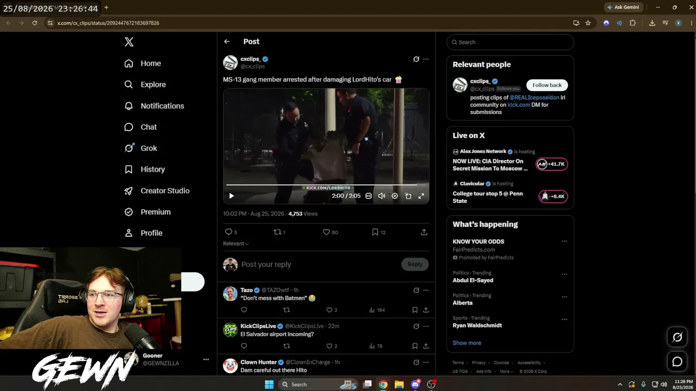Click the Post your reply field
Screen dimensions: 696x391
pyautogui.click(x=320, y=264)
